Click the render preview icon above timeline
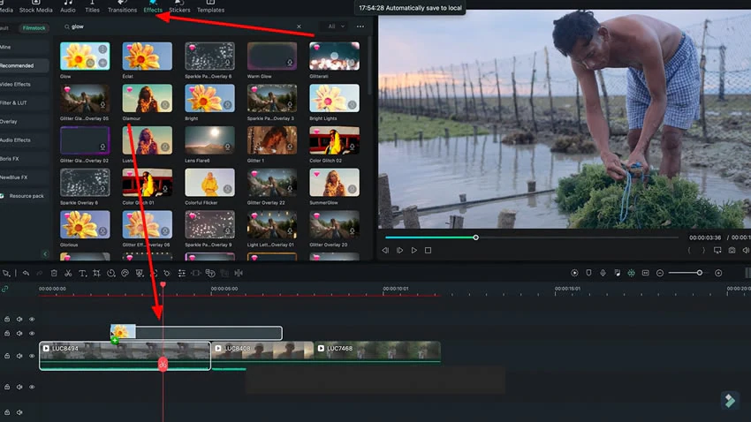Screen dimensions: 751x422 574,273
